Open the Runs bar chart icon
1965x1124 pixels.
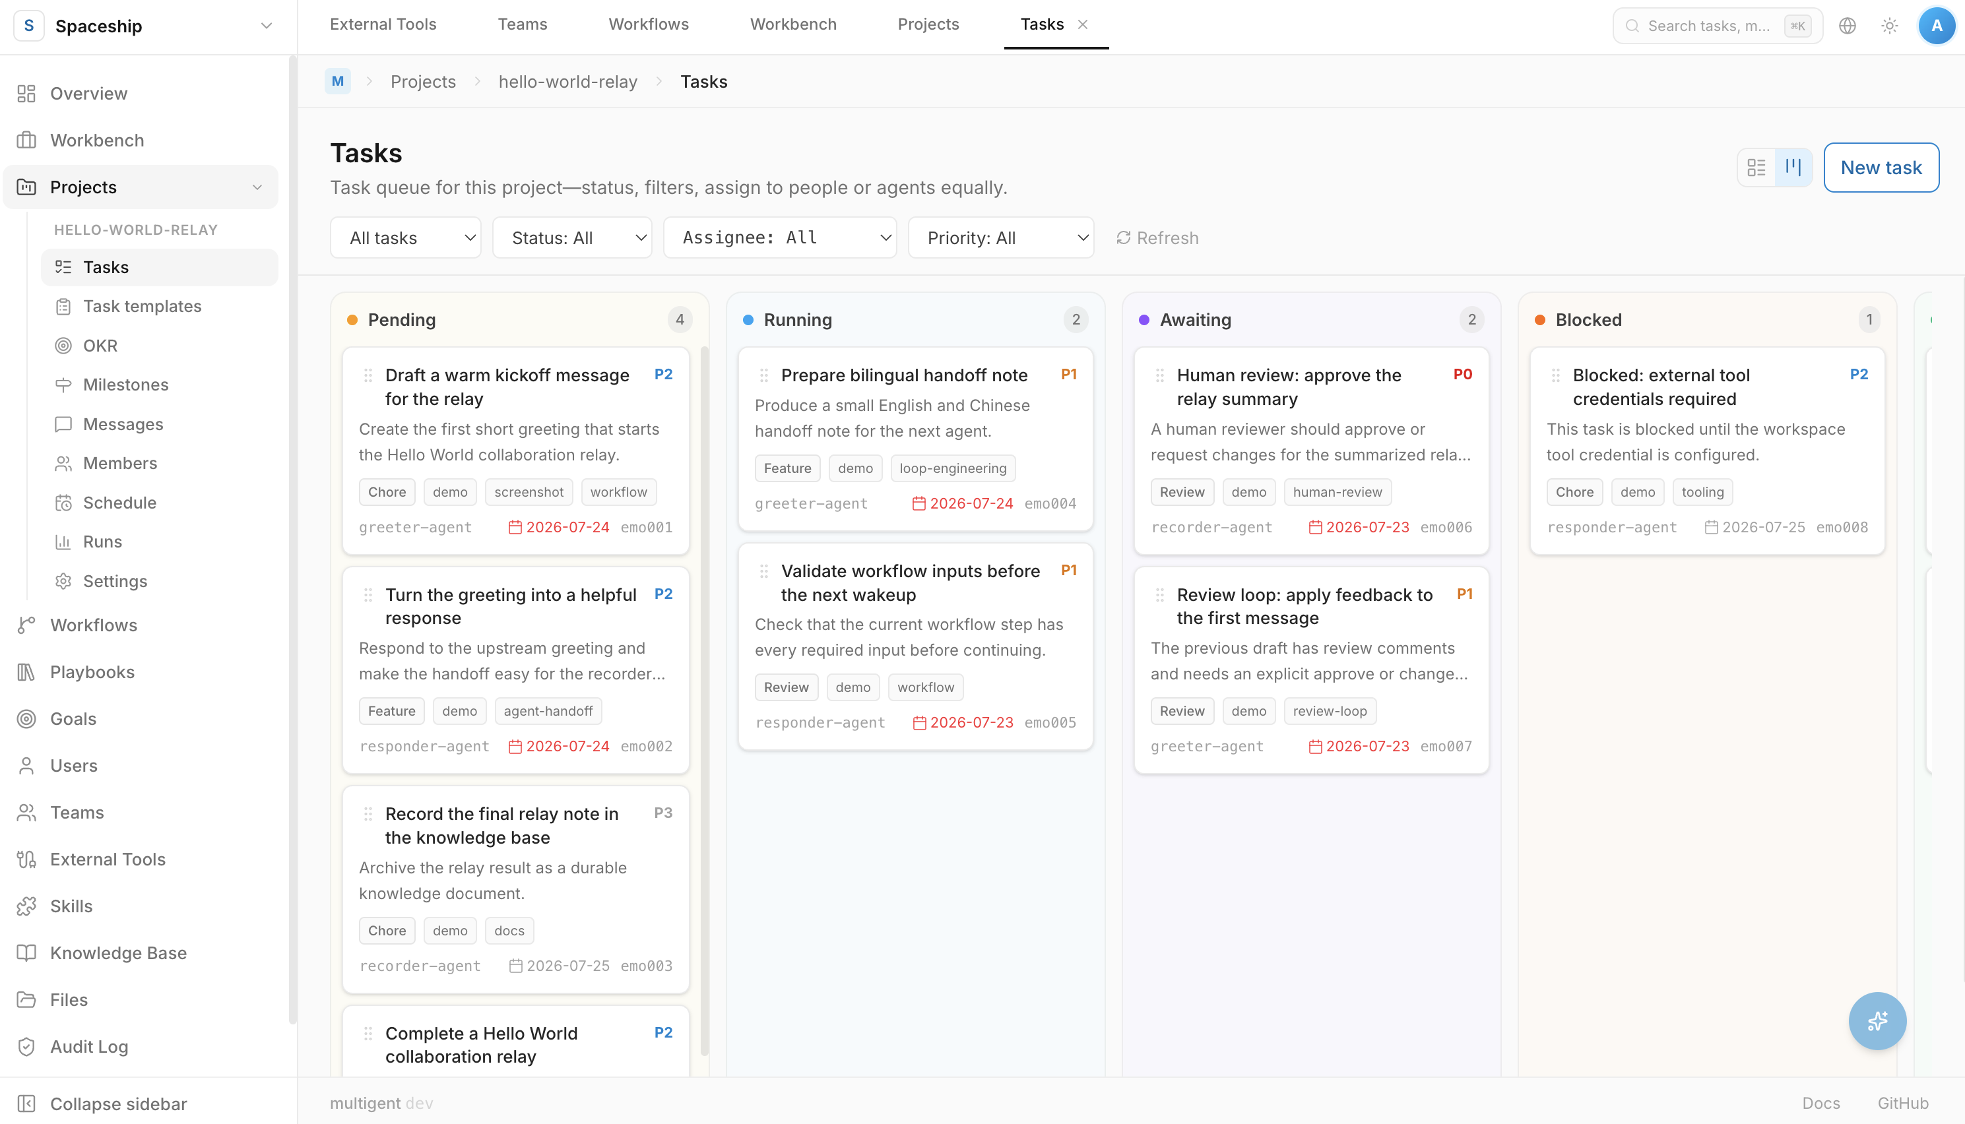pyautogui.click(x=63, y=542)
